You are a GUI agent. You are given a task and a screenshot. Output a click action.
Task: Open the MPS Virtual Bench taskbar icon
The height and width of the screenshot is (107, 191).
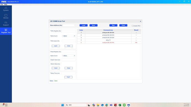(x=129, y=105)
